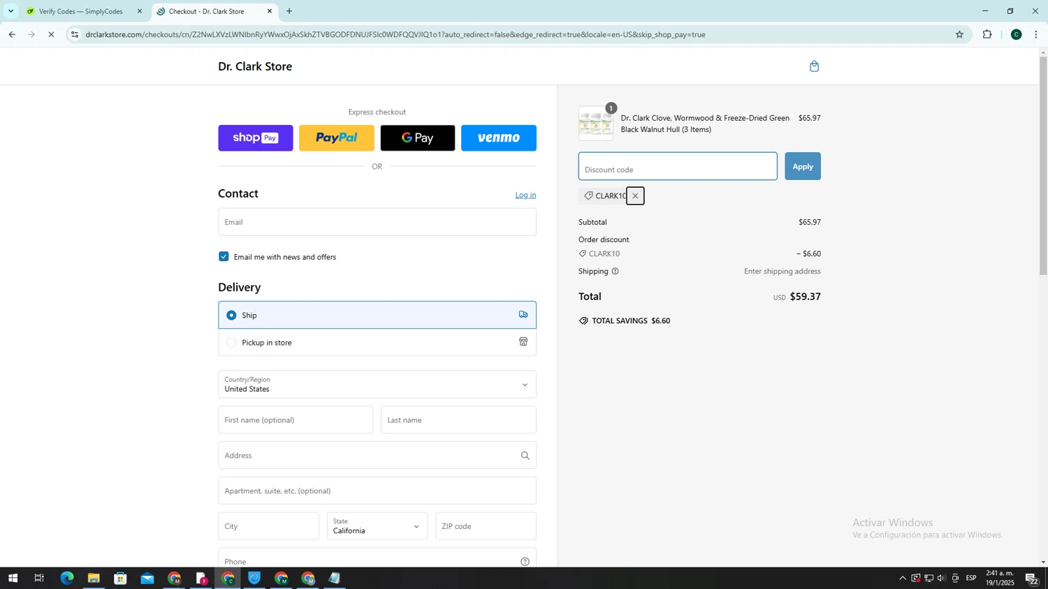Viewport: 1048px width, 589px height.
Task: Open tab search dropdown arrow
Action: point(10,11)
